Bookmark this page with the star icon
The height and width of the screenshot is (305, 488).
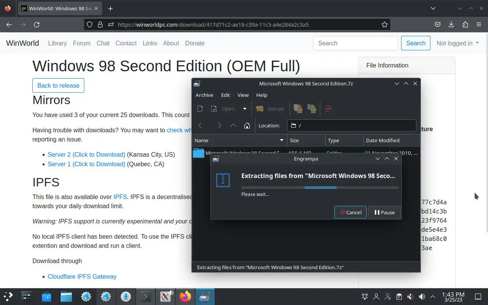click(385, 24)
